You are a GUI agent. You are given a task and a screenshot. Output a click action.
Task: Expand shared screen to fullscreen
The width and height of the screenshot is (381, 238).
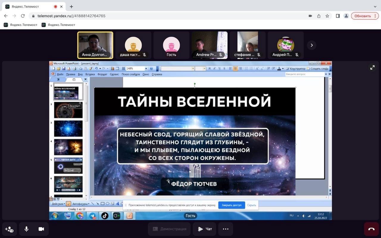click(372, 68)
